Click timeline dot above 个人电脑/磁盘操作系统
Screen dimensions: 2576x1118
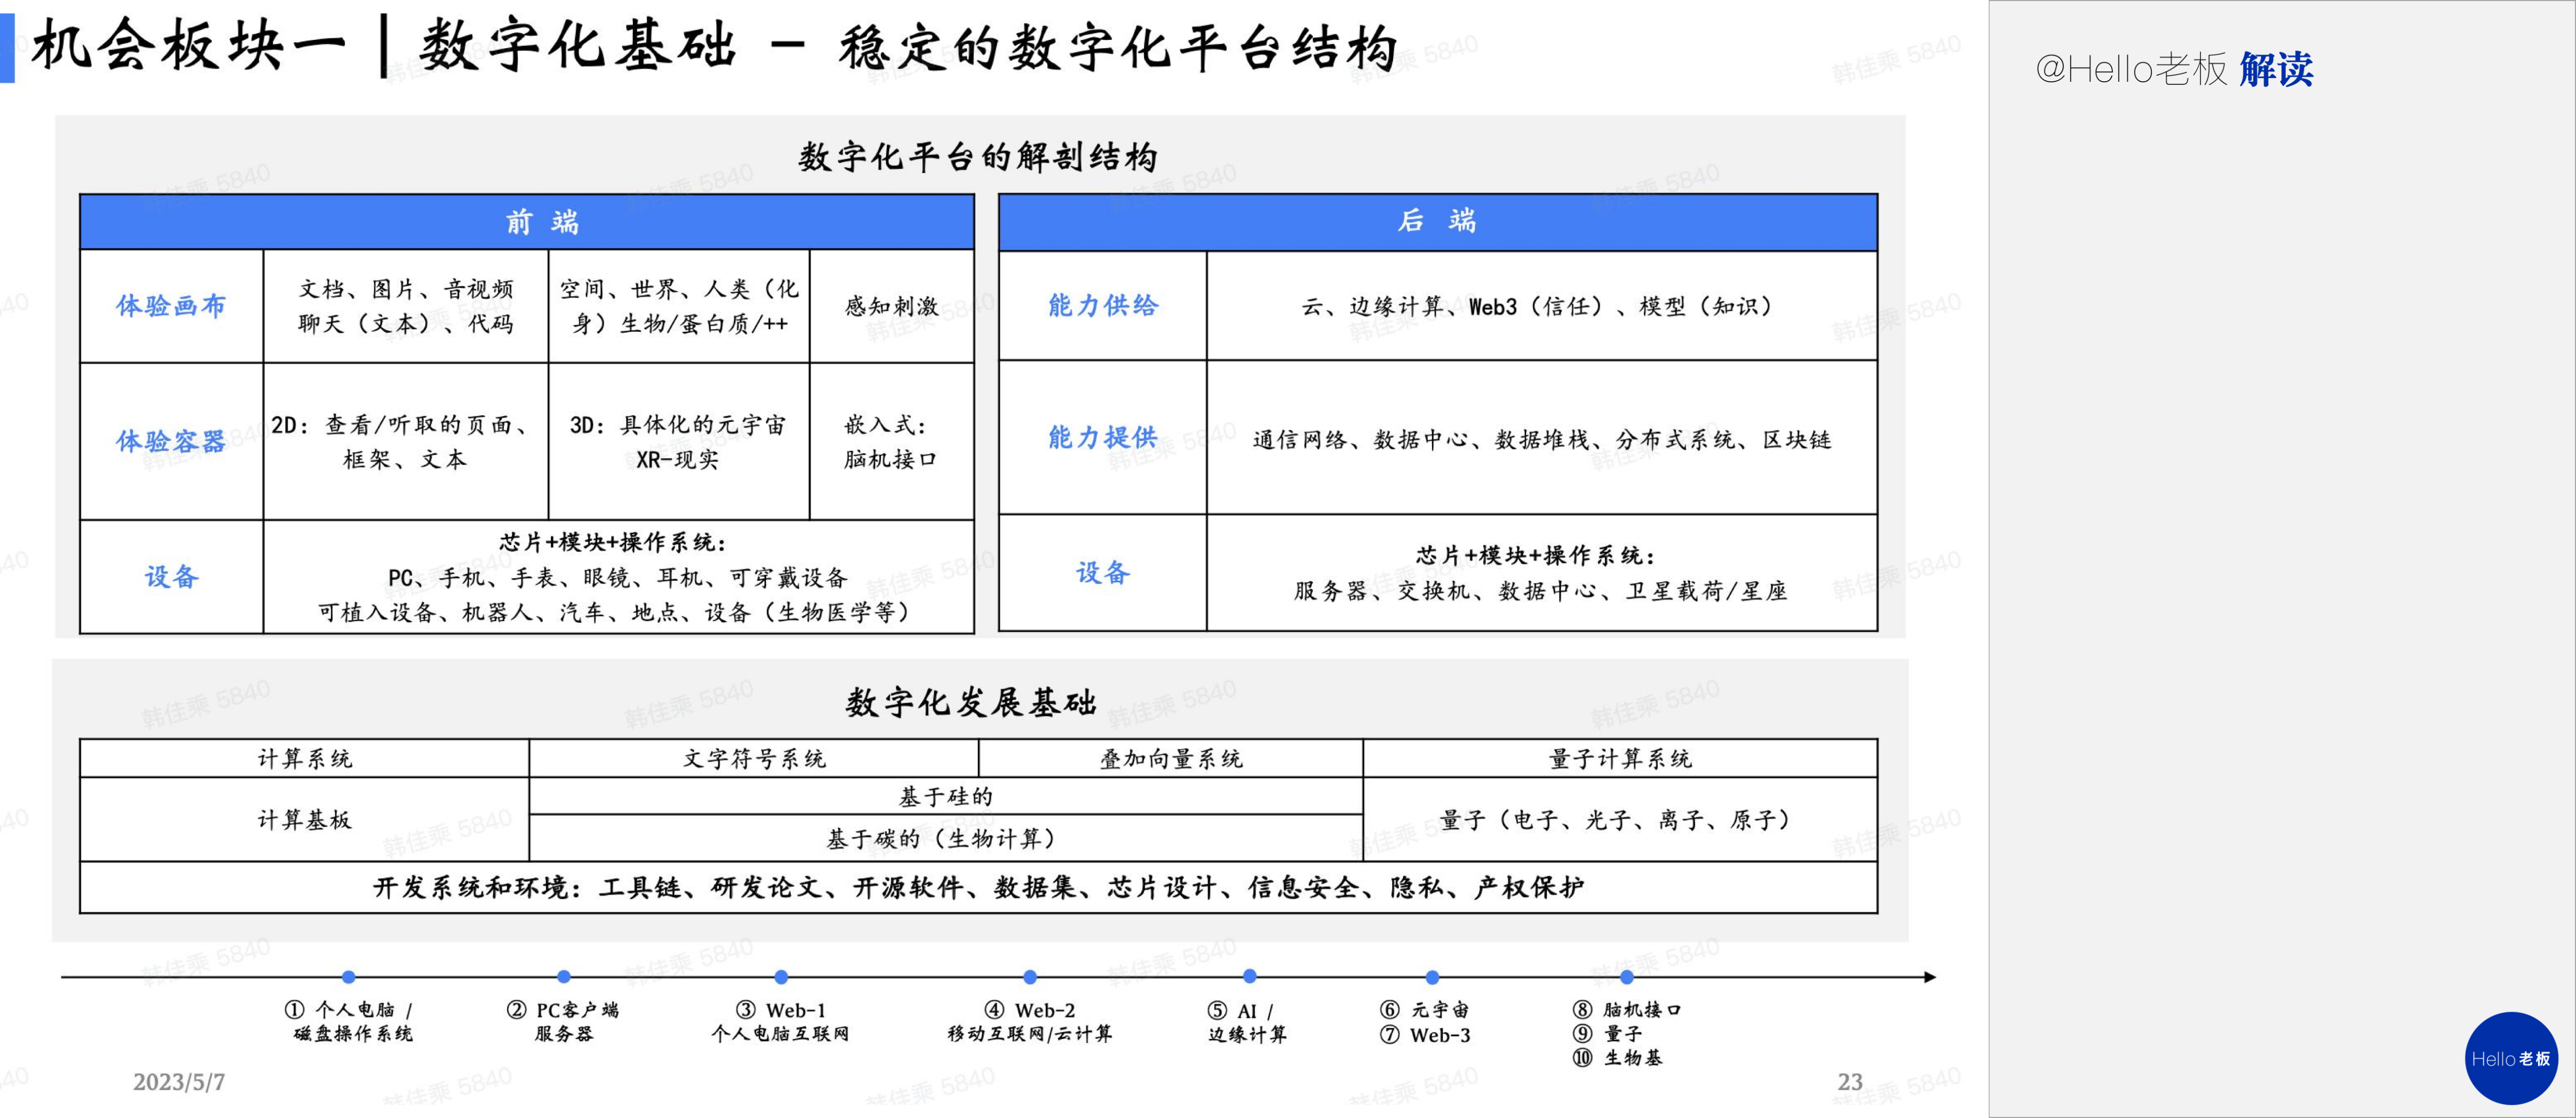coord(348,977)
